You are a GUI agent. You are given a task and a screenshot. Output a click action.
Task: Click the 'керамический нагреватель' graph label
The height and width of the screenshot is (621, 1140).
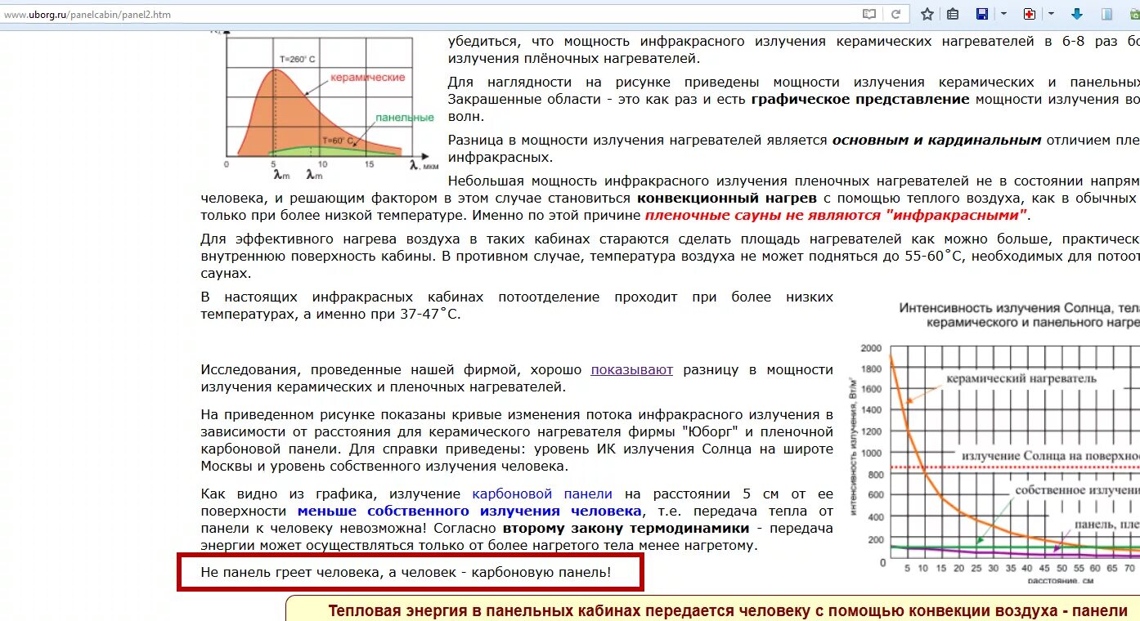(x=1021, y=378)
